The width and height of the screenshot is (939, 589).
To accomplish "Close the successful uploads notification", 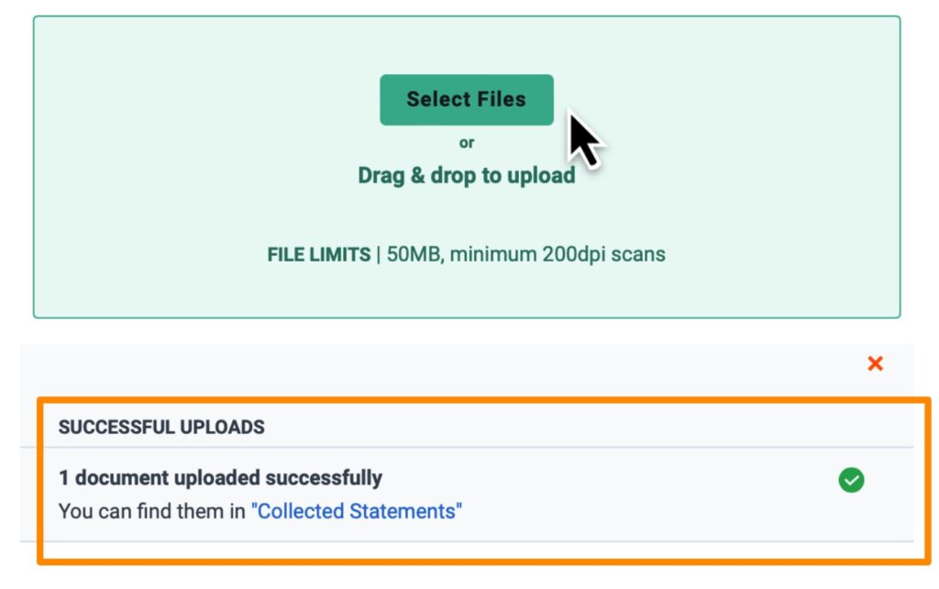I will tap(876, 363).
